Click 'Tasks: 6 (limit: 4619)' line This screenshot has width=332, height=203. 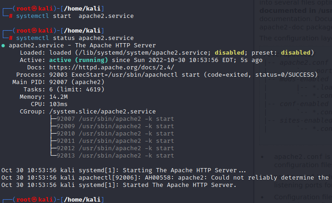point(64,90)
